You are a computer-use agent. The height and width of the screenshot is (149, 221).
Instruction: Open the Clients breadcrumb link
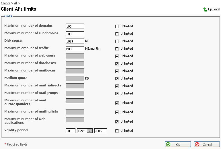(6, 3)
